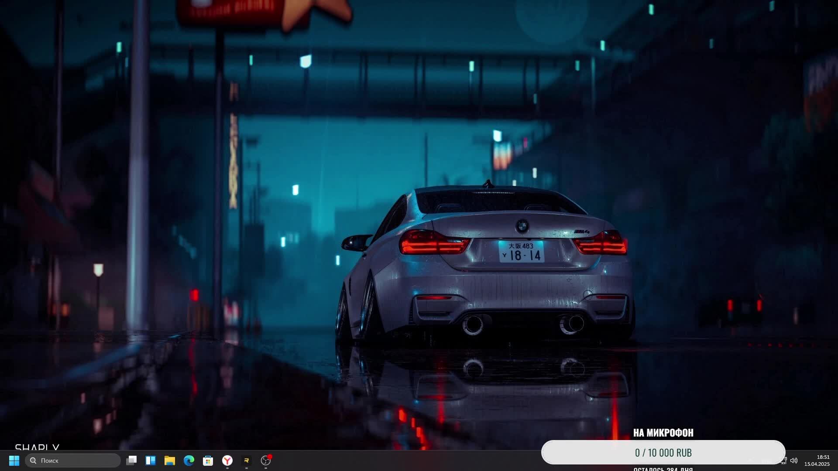Viewport: 838px width, 471px height.
Task: Click the ОСТАЛОСЬ 284 ДНЯ text
Action: (x=663, y=469)
